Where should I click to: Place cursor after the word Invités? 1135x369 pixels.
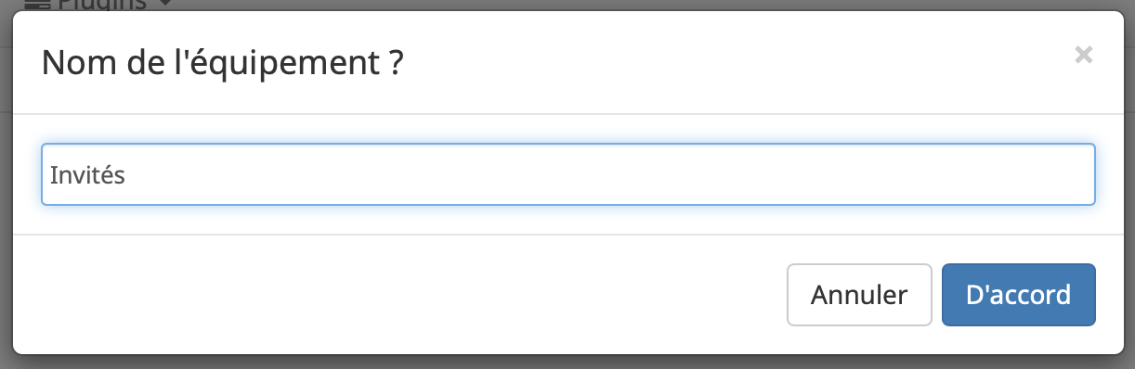(x=127, y=174)
